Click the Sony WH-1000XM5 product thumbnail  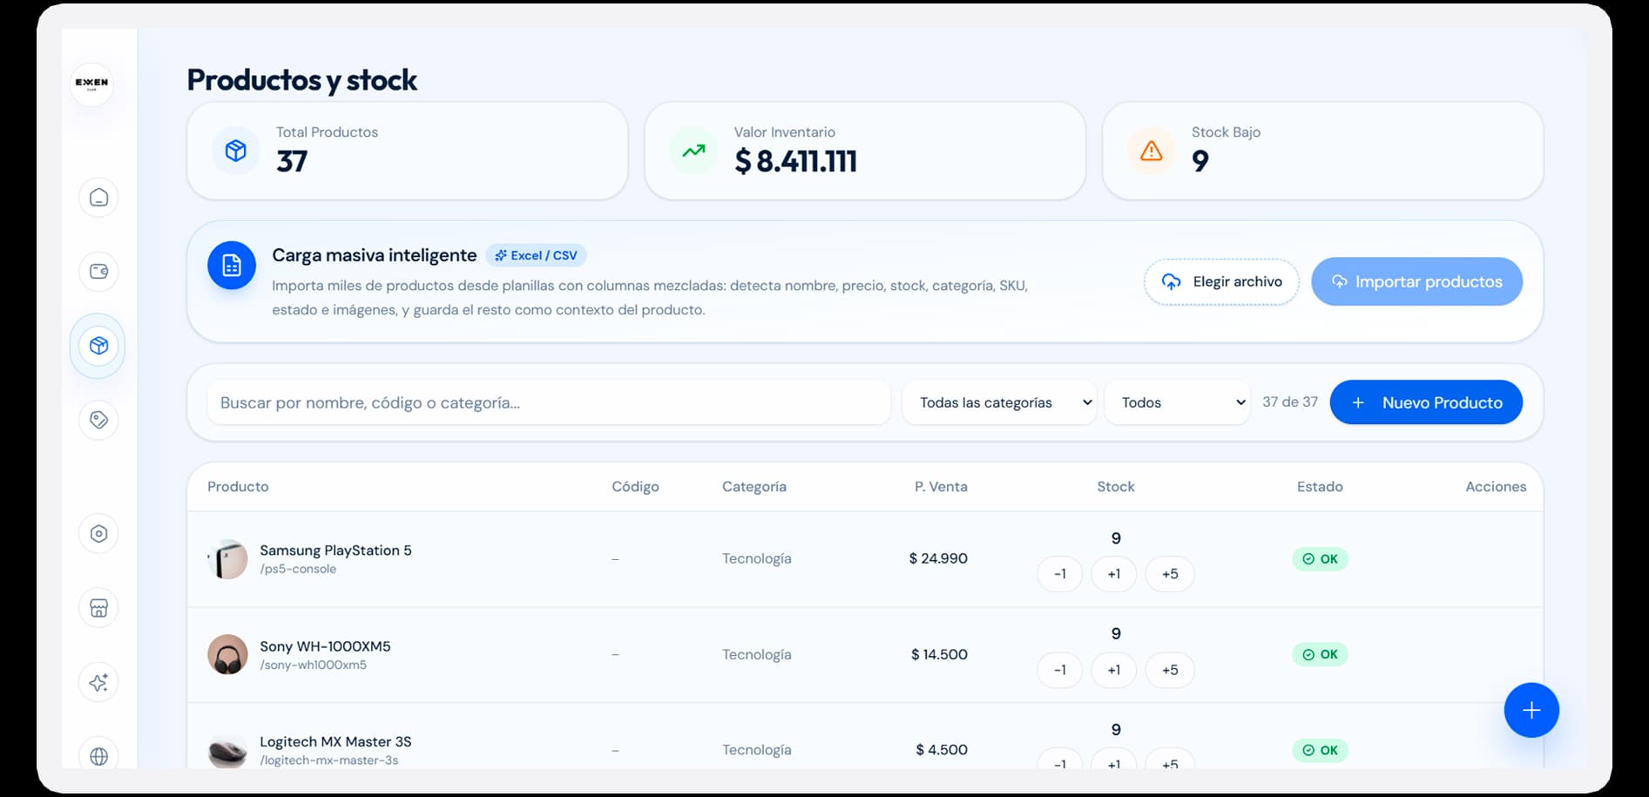pyautogui.click(x=227, y=654)
